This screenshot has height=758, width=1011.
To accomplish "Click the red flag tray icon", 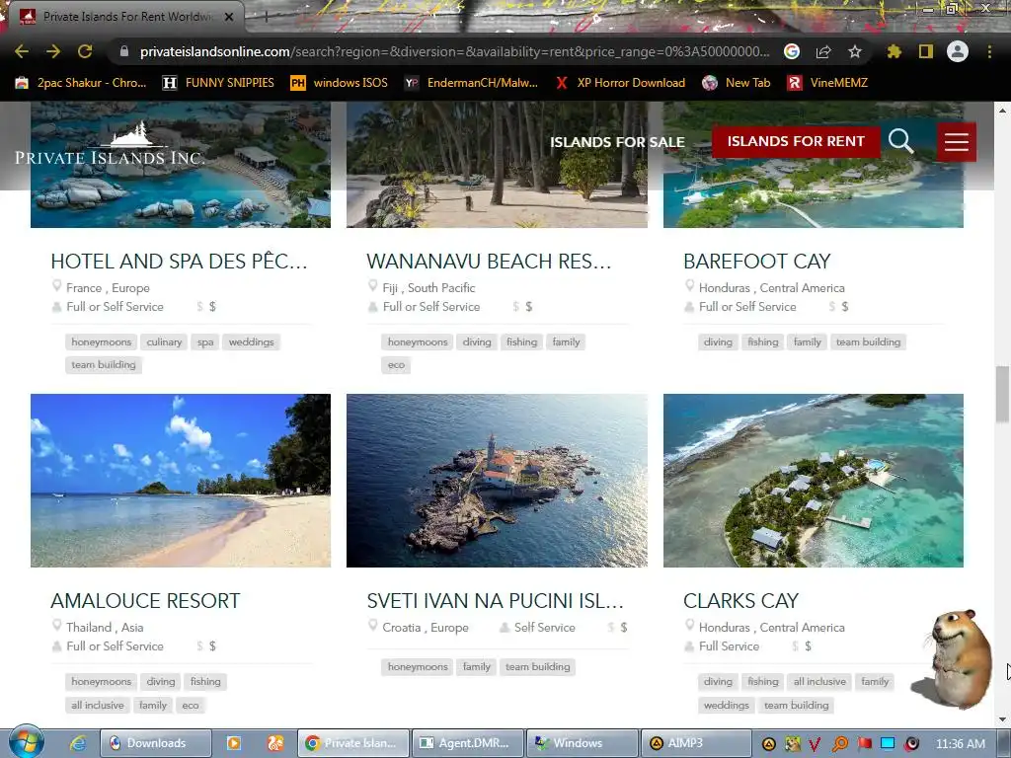I will click(x=864, y=743).
